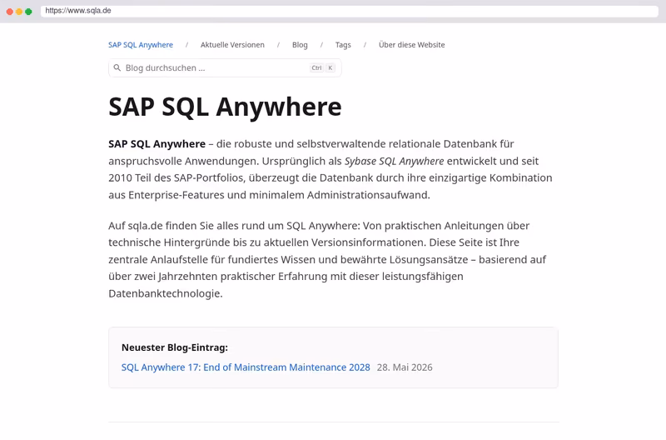This screenshot has width=666, height=440.
Task: Click the italic Sybase SQL Anywhere text
Action: tap(394, 161)
